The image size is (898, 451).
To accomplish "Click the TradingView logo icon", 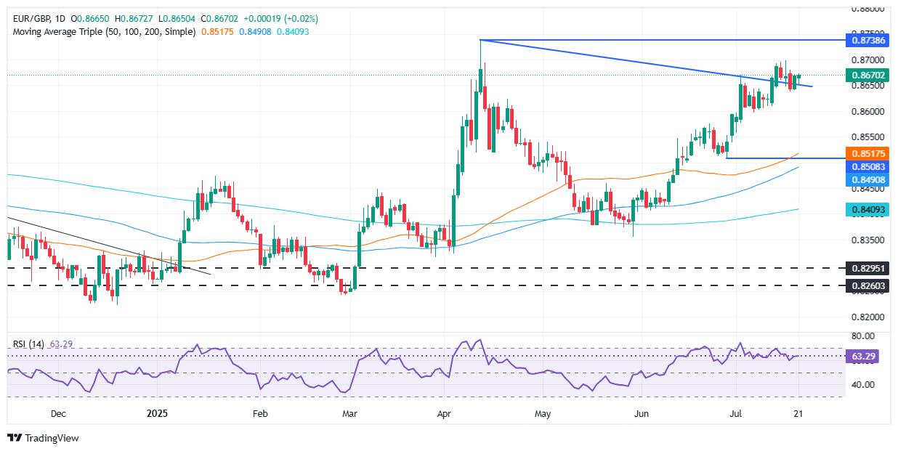I will [x=15, y=438].
